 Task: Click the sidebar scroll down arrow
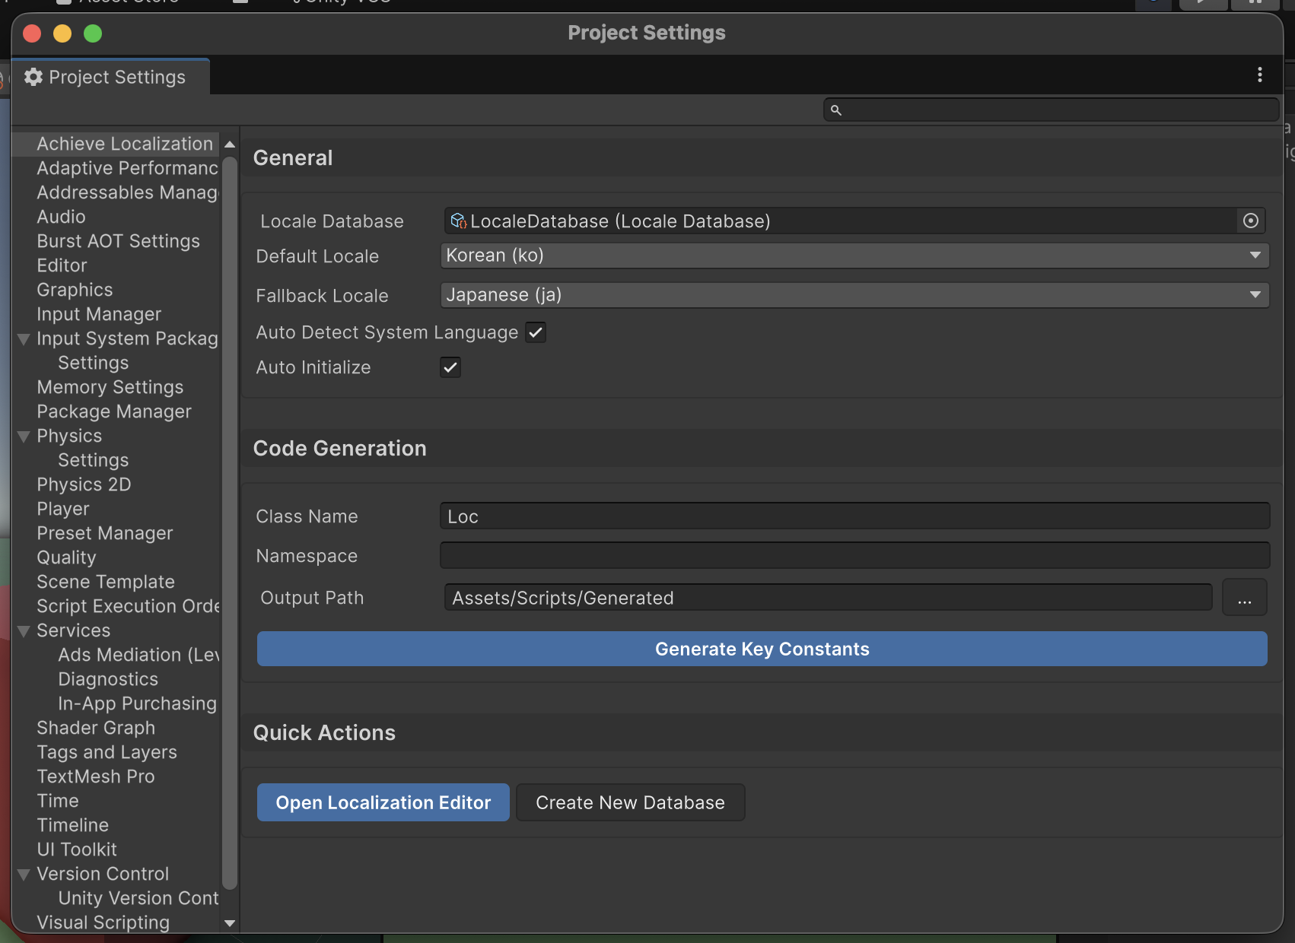[230, 923]
